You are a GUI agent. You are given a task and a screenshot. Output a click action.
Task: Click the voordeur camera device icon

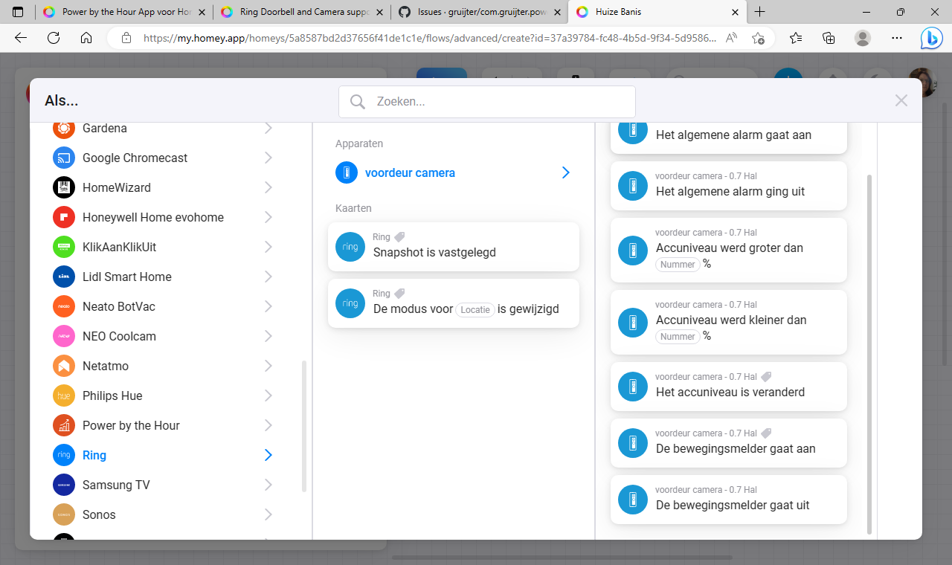[347, 172]
